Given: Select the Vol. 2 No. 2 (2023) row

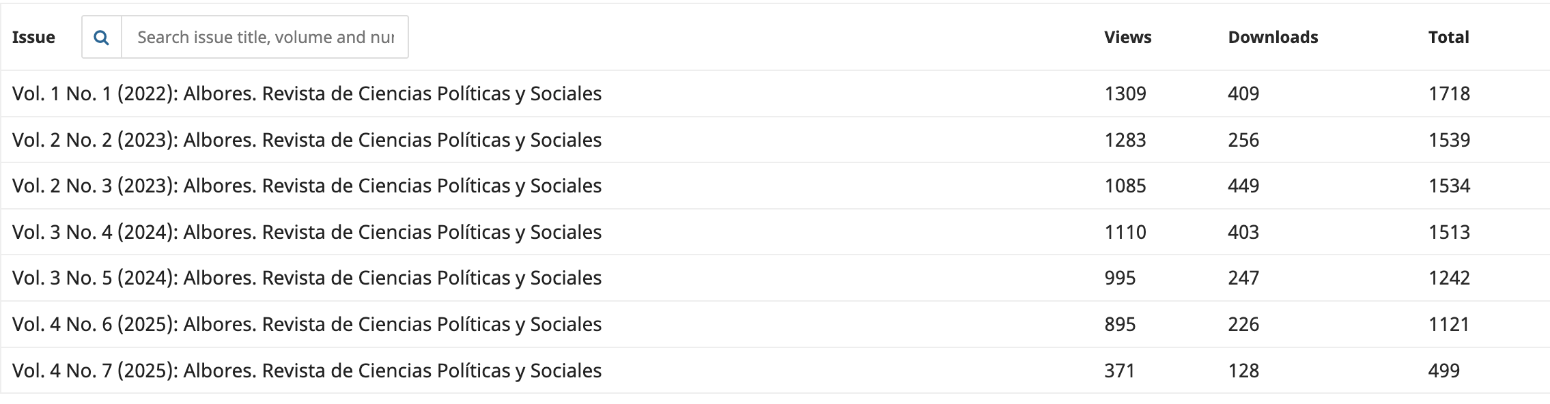Looking at the screenshot, I should [307, 140].
